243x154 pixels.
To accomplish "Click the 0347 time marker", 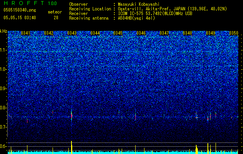I will point(164,33).
